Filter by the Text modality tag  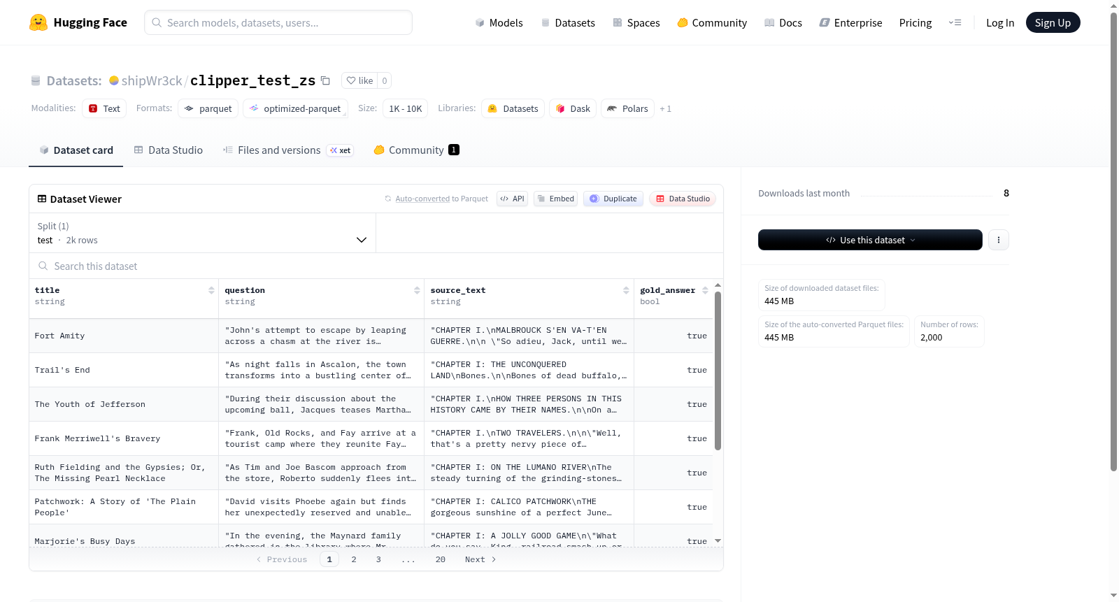tap(104, 108)
